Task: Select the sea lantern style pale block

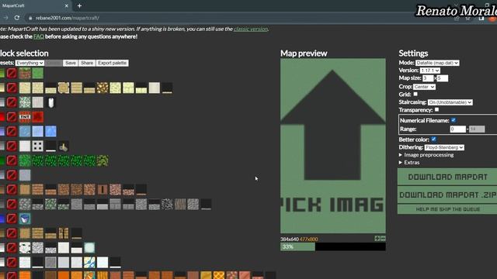Action: [x=89, y=248]
